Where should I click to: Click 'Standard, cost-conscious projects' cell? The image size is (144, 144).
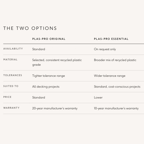click(117, 87)
